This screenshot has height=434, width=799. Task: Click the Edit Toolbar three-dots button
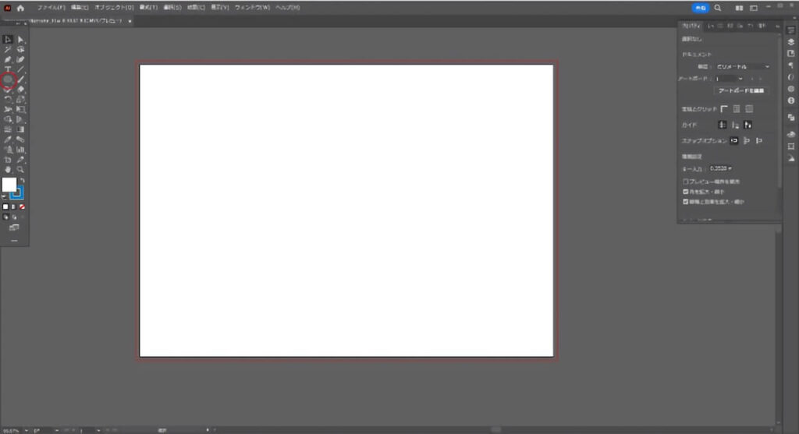(x=14, y=241)
